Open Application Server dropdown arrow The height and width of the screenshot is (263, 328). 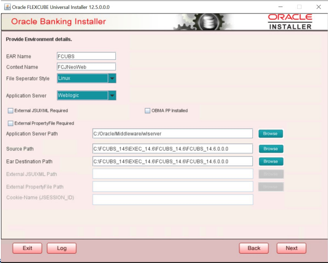click(112, 95)
